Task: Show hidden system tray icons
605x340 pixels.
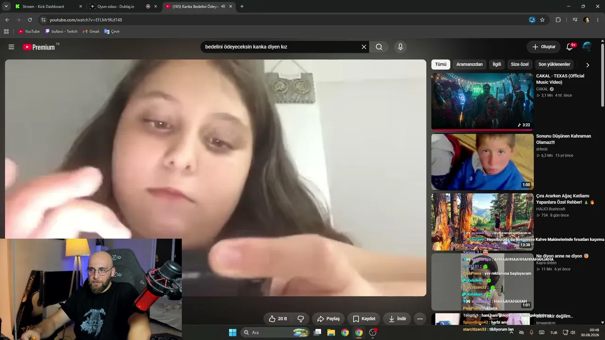Action: 511,332
